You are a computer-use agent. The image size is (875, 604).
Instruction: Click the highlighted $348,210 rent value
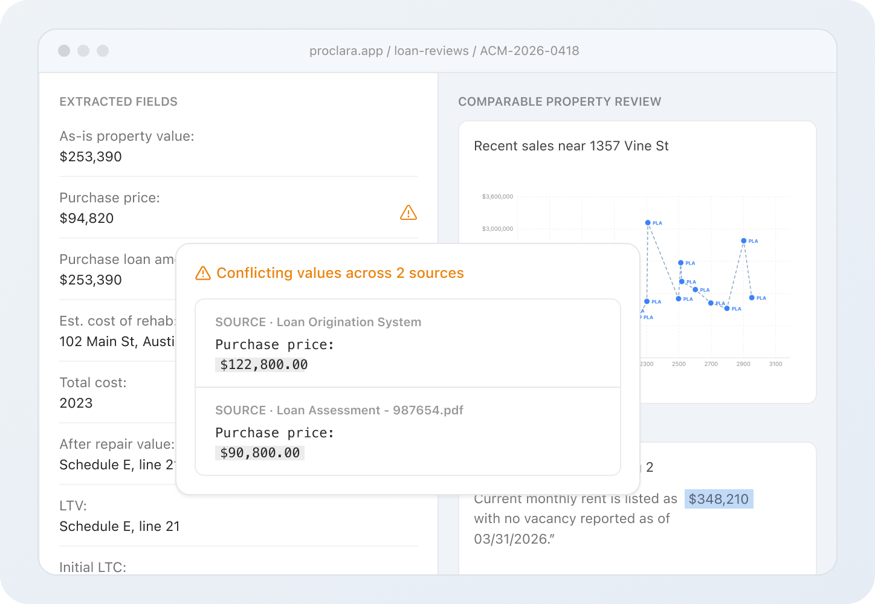pyautogui.click(x=718, y=499)
